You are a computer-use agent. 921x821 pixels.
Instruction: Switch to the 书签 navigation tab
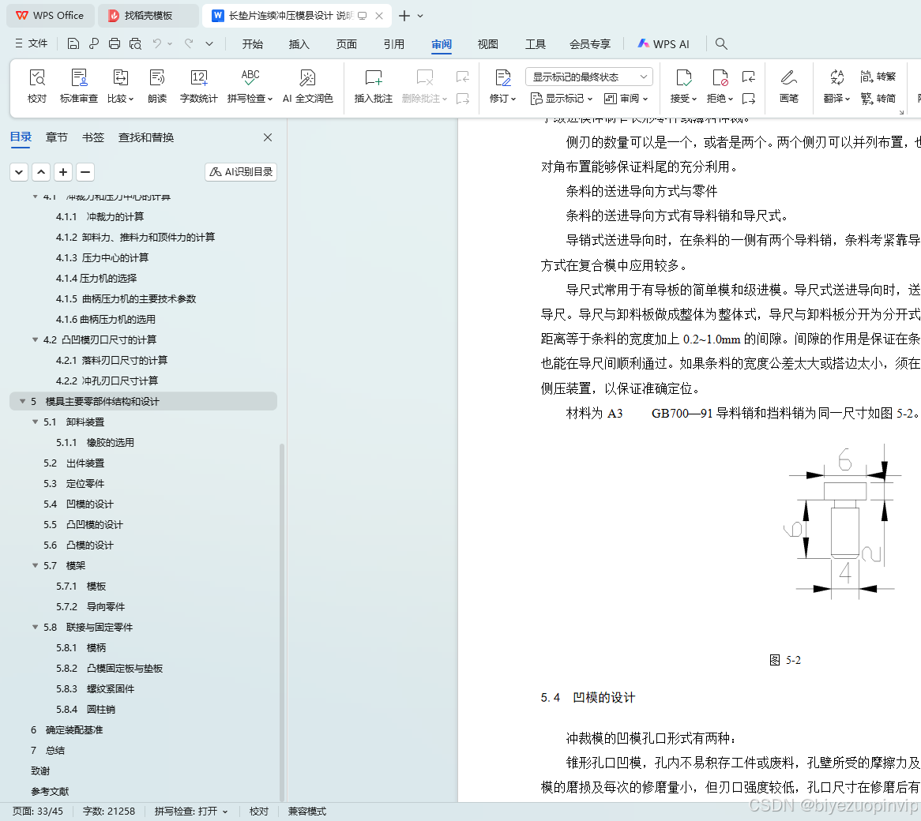tap(92, 137)
